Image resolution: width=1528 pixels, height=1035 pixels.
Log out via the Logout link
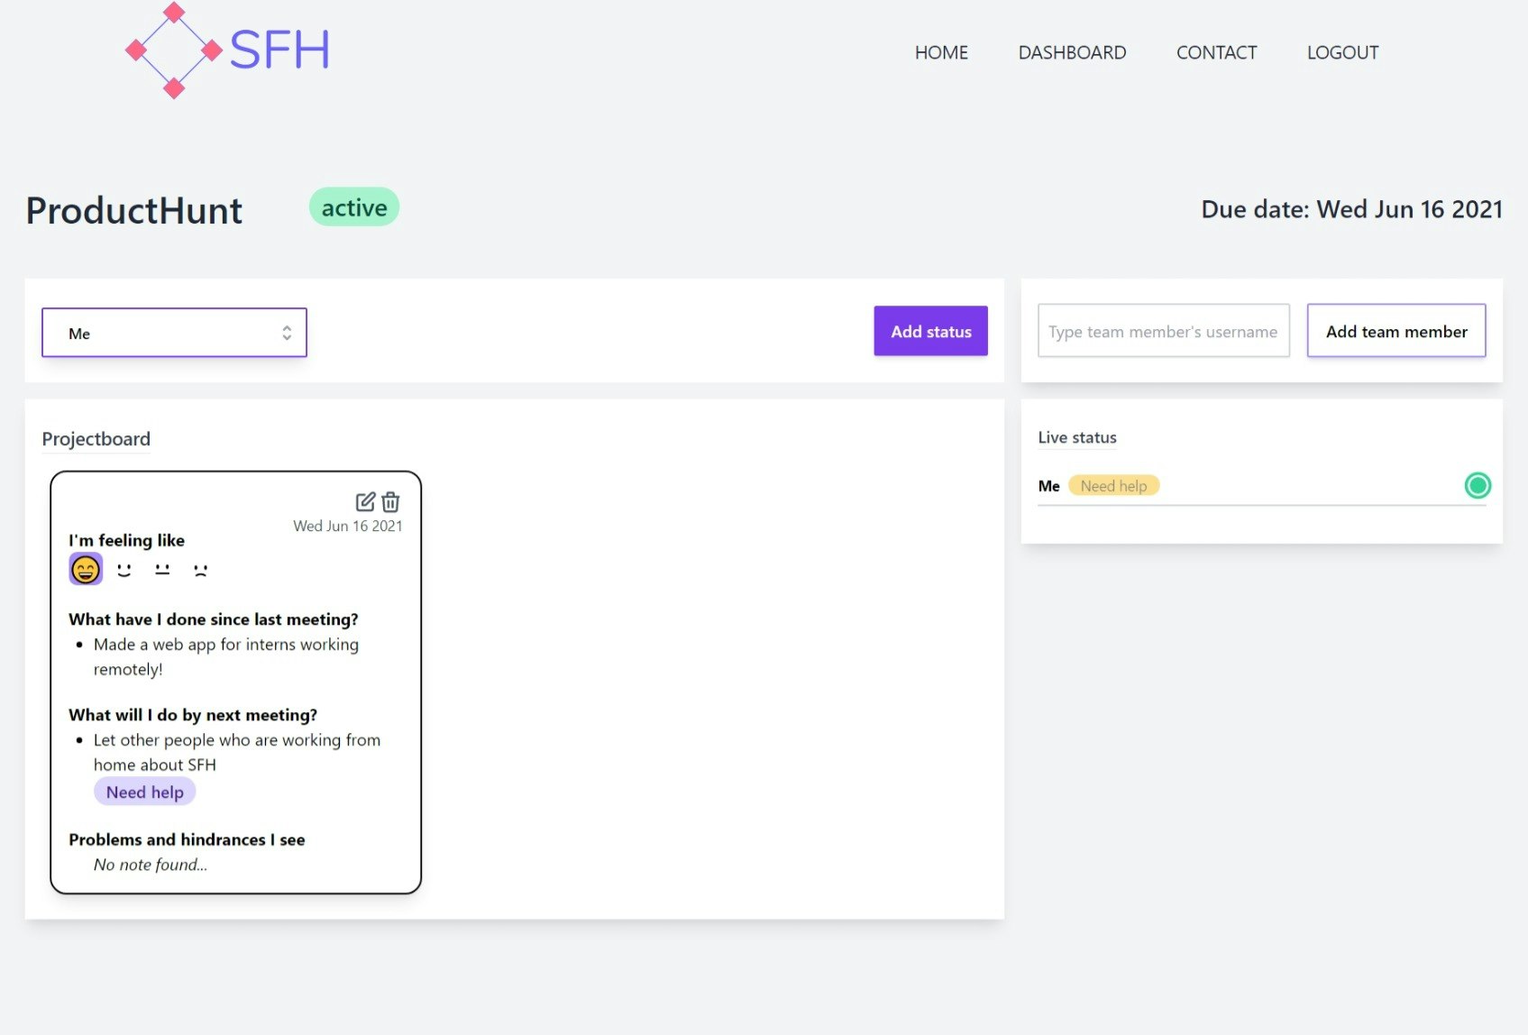point(1342,52)
